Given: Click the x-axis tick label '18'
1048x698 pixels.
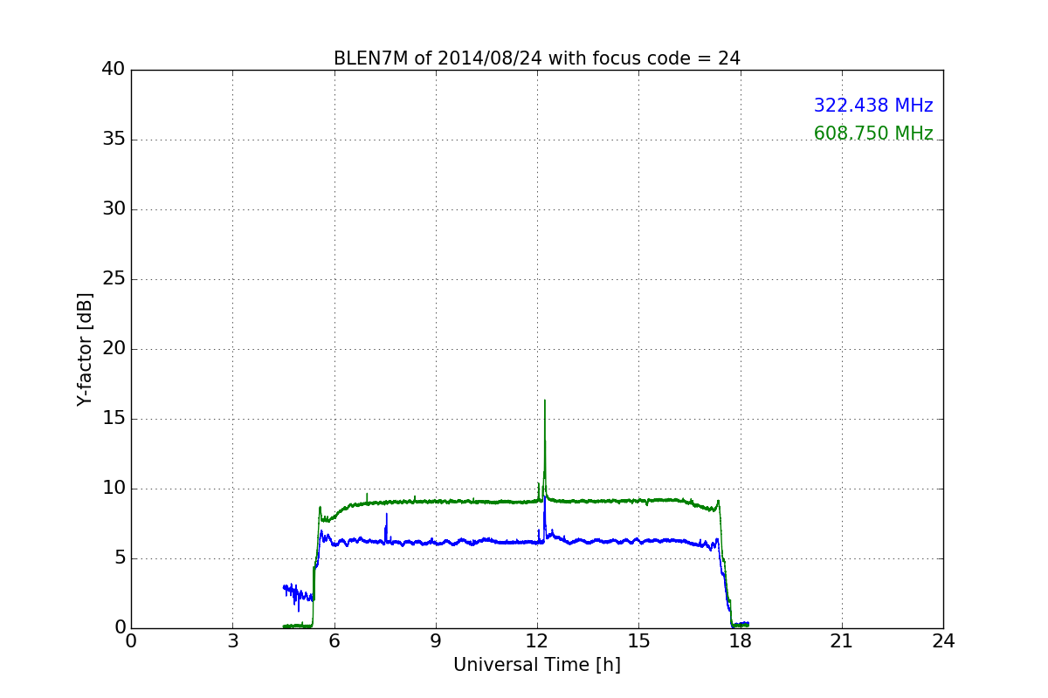Looking at the screenshot, I should [x=740, y=641].
